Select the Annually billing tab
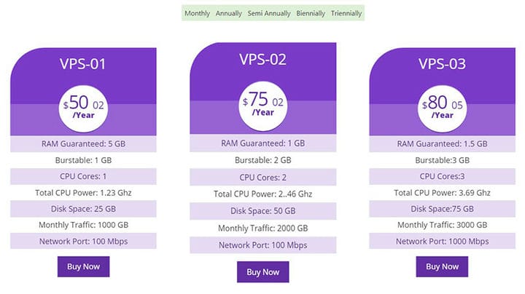The width and height of the screenshot is (525, 294). [229, 13]
